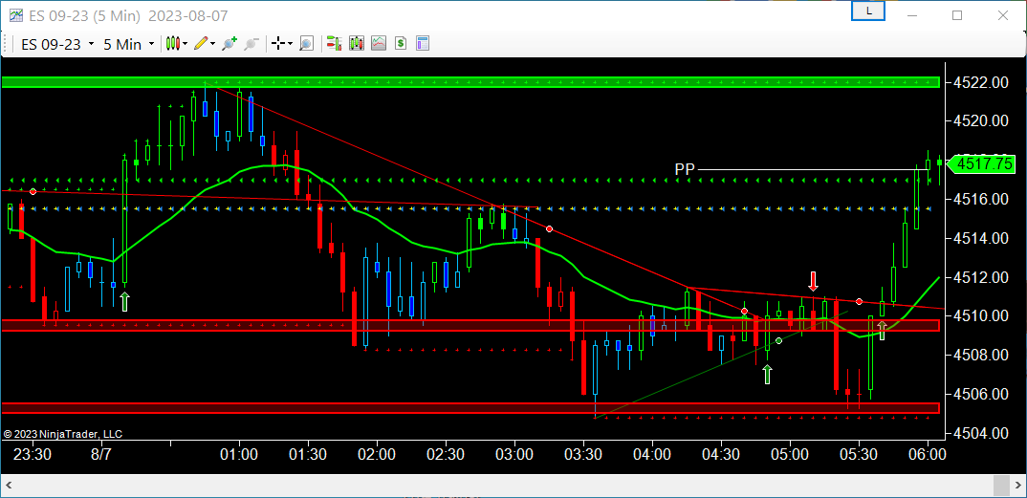1027x498 pixels.
Task: Click the zoom frame magnifier icon
Action: (306, 44)
